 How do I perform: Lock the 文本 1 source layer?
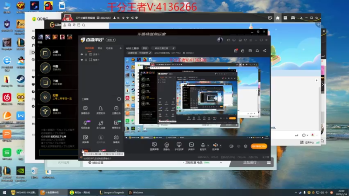coord(86,54)
